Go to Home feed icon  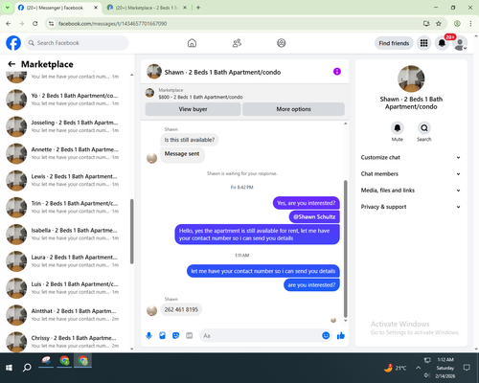(x=192, y=43)
